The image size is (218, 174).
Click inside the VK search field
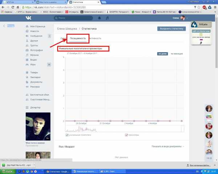[x=73, y=18]
